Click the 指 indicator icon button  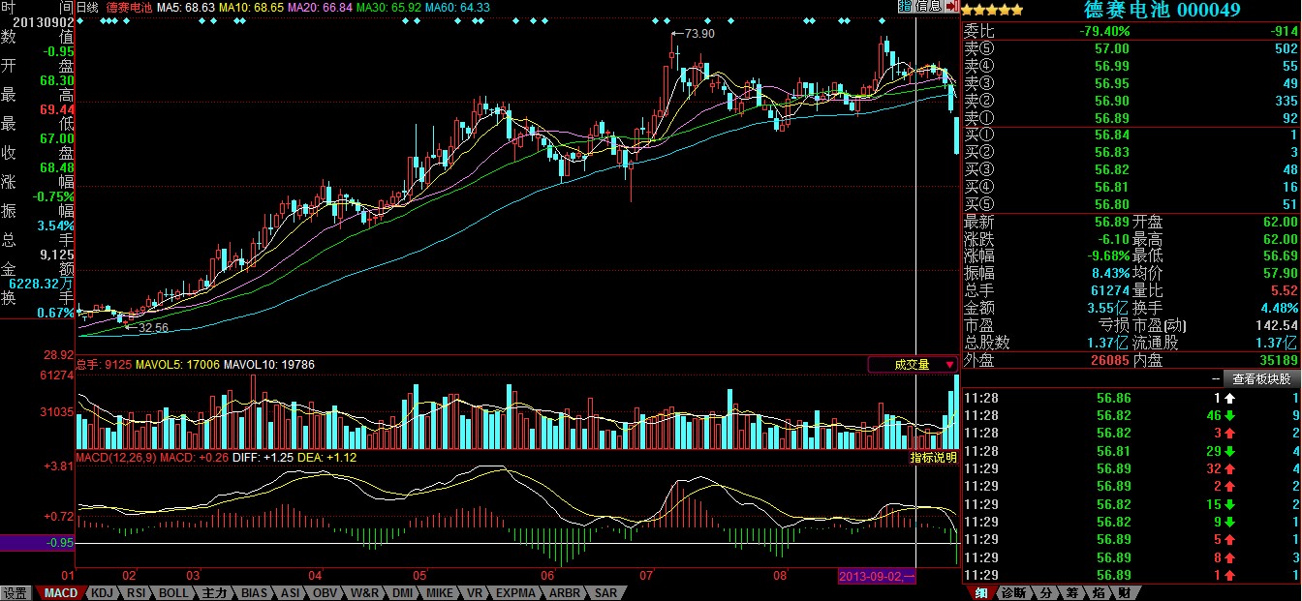pyautogui.click(x=906, y=7)
